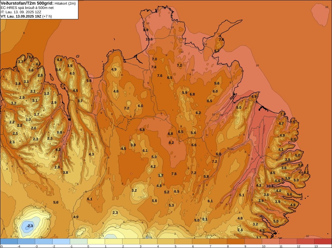
Task: Click the 2.4 temperature value
Action: 240,230
